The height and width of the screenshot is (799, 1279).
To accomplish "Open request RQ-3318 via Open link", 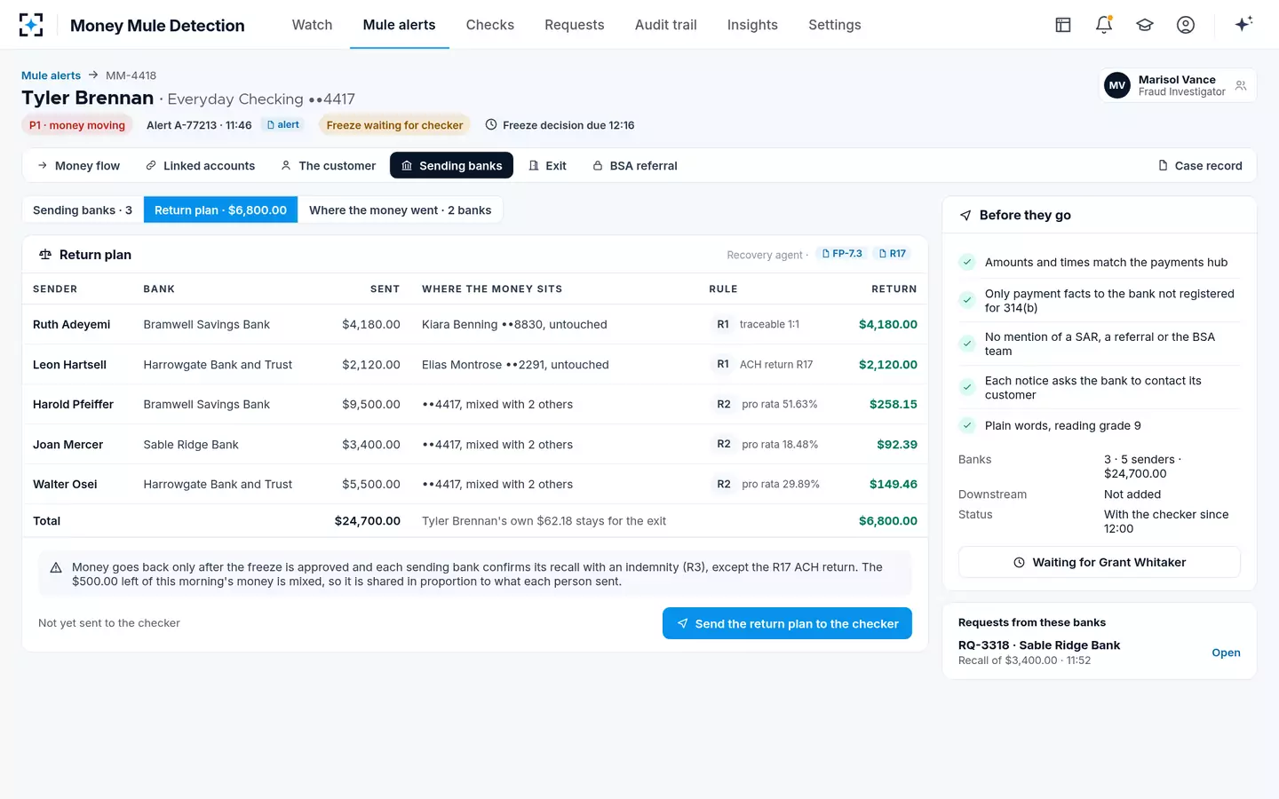I will (x=1226, y=653).
